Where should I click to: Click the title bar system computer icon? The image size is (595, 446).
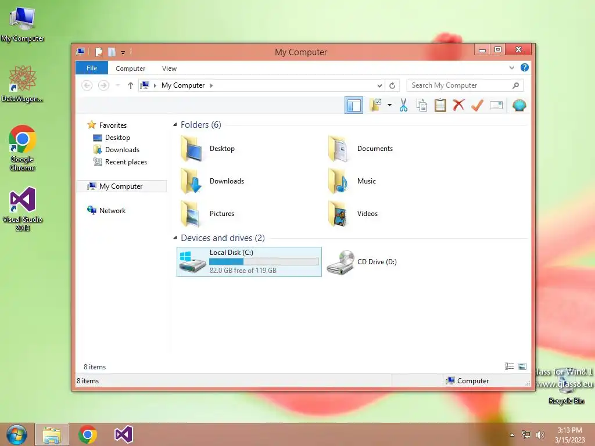80,52
